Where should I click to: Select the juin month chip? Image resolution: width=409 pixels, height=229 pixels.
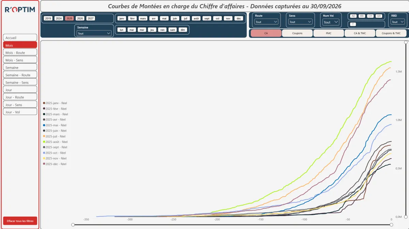coord(175,18)
